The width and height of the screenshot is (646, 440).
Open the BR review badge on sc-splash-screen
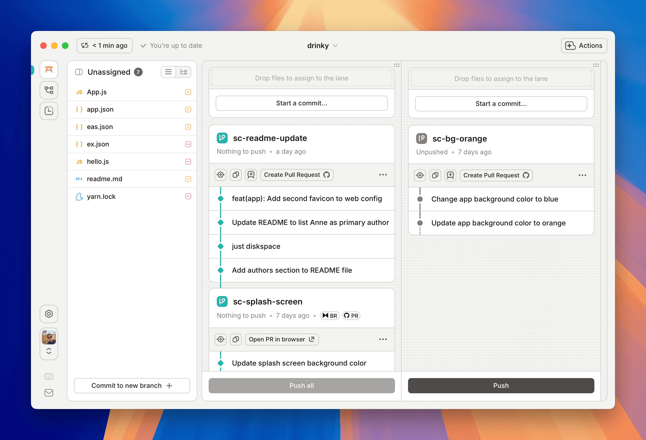coord(330,316)
